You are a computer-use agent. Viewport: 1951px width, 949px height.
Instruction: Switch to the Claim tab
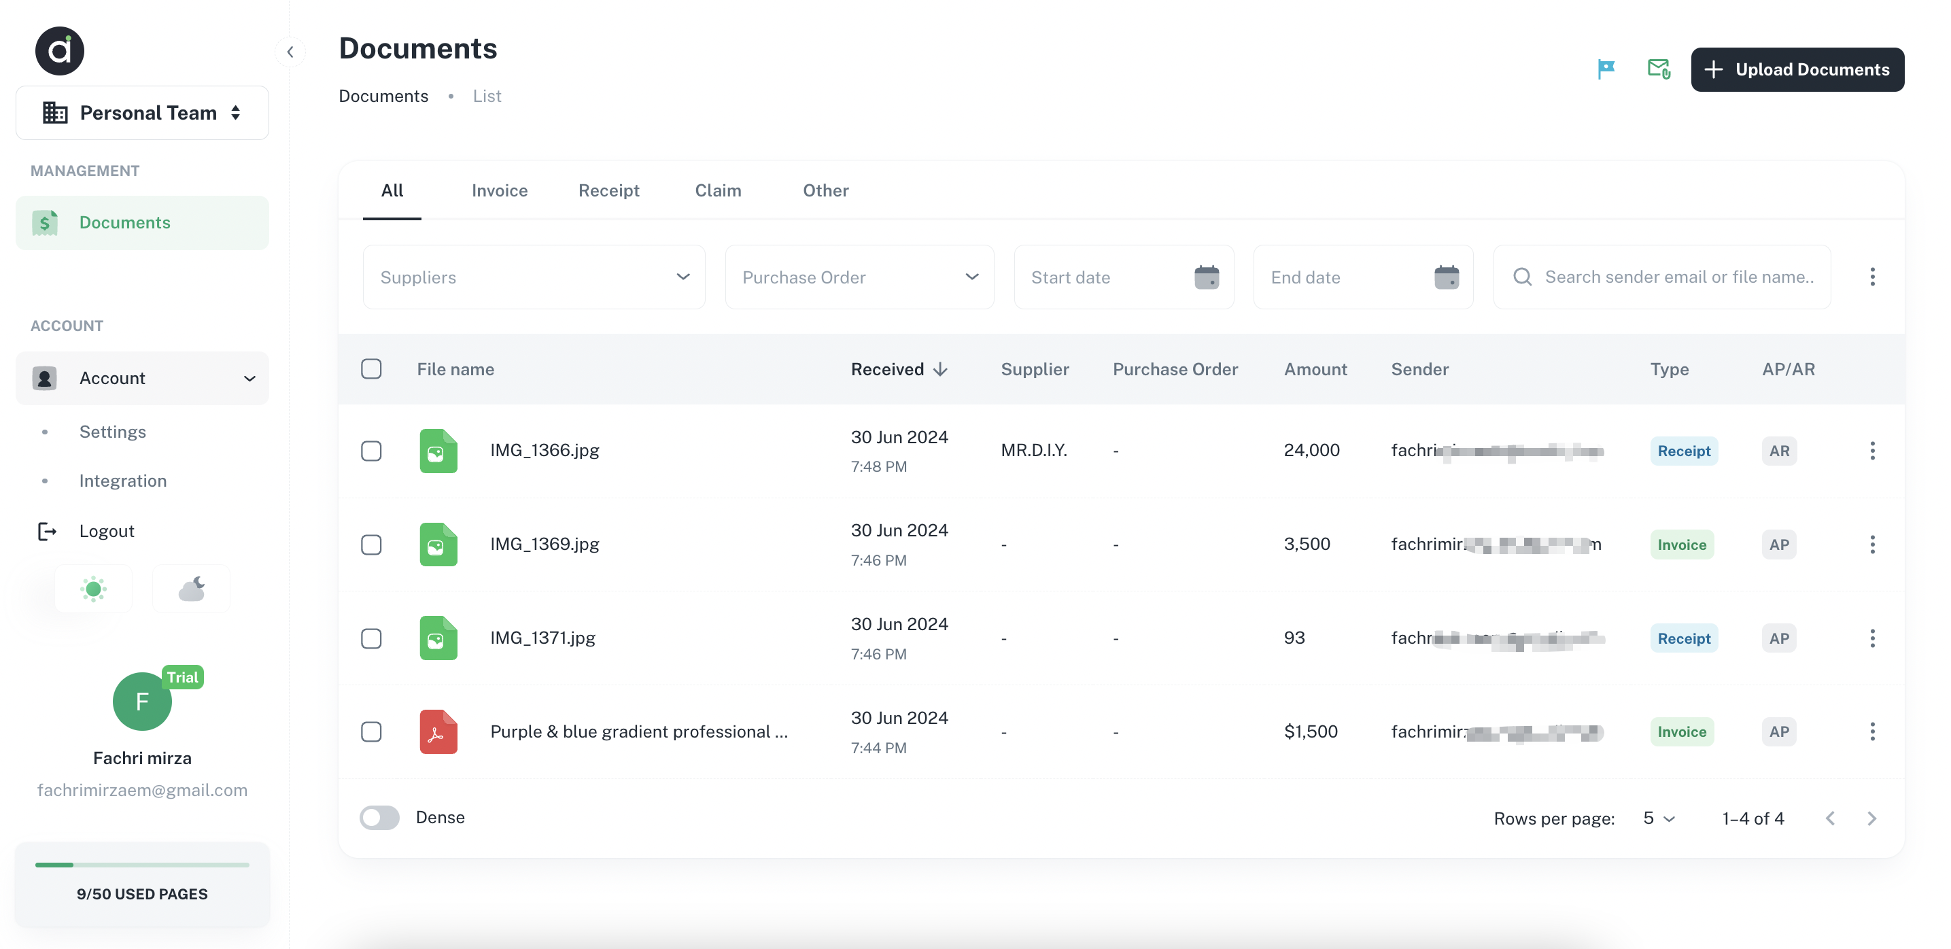[718, 190]
